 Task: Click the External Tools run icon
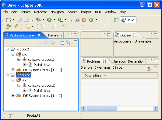pyautogui.click(x=60, y=20)
